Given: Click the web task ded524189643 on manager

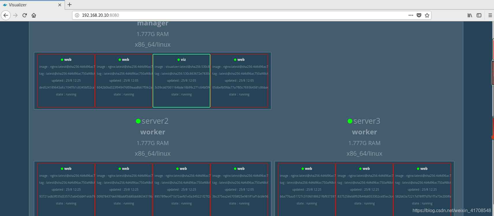Looking at the screenshot, I should [x=66, y=81].
